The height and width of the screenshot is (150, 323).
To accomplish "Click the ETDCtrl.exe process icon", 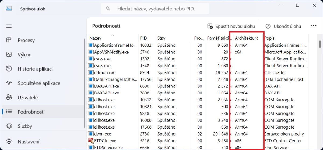I will tap(91, 141).
